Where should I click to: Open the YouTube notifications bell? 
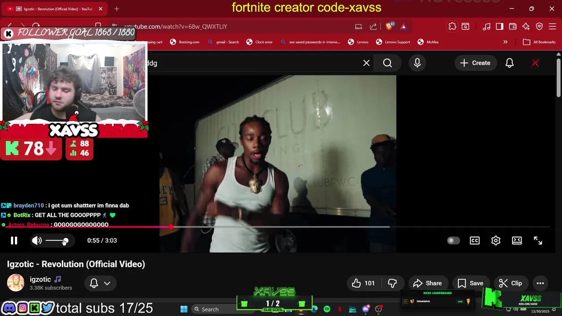point(509,63)
